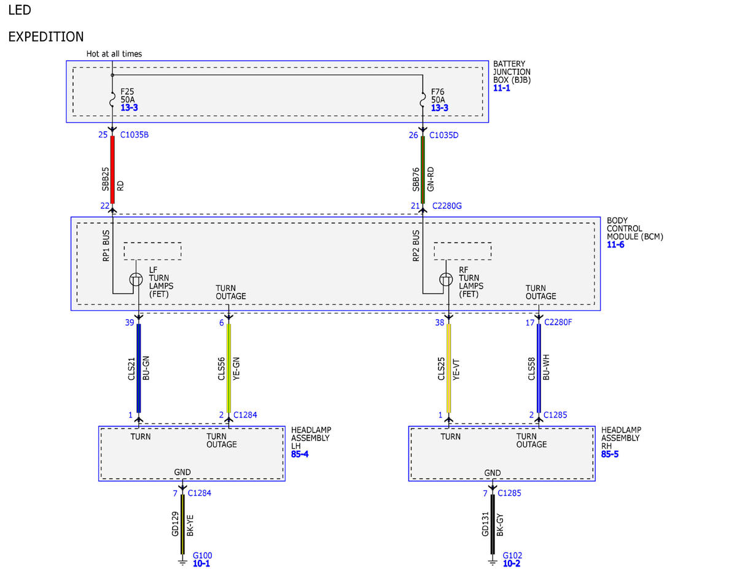Screen dimensions: 737x569
Task: Click the G102 ground link 10-2
Action: [512, 563]
